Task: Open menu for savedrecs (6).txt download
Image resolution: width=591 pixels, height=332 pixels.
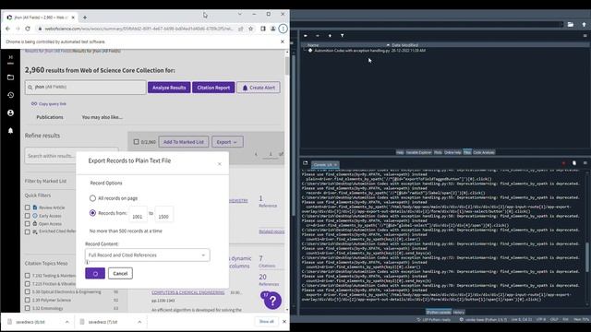Action: point(67,322)
